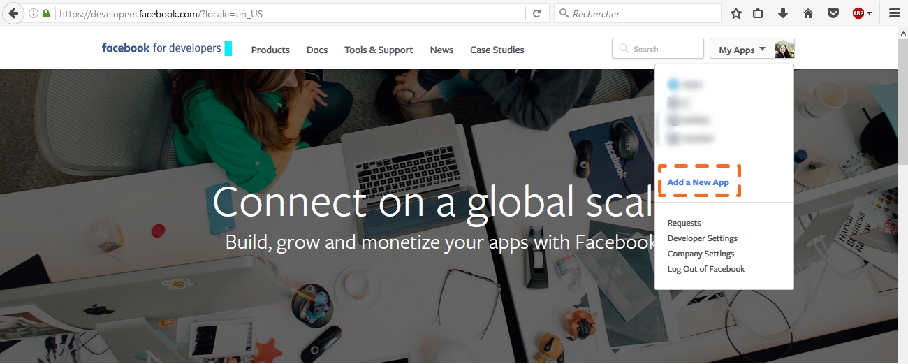Viewport: 908px width, 364px height.
Task: Expand the My Apps dropdown
Action: pyautogui.click(x=742, y=49)
